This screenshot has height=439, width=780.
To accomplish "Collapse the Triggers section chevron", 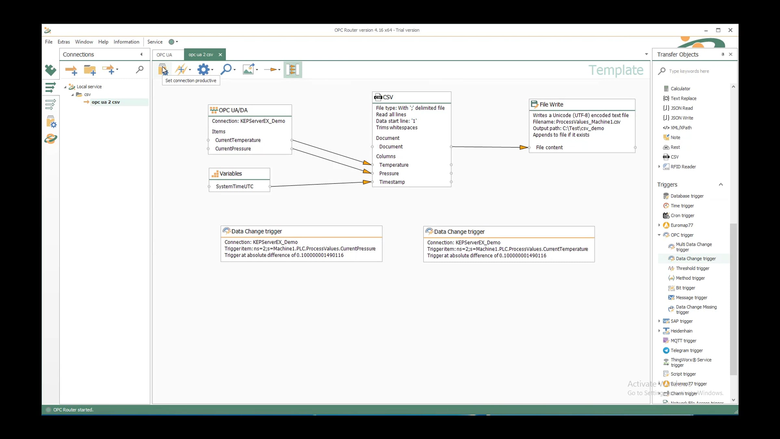I will 721,185.
